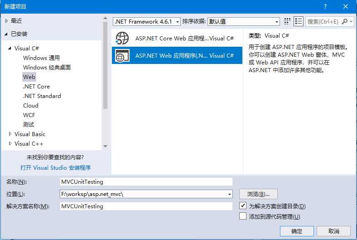Select the WCF category

[x=29, y=115]
